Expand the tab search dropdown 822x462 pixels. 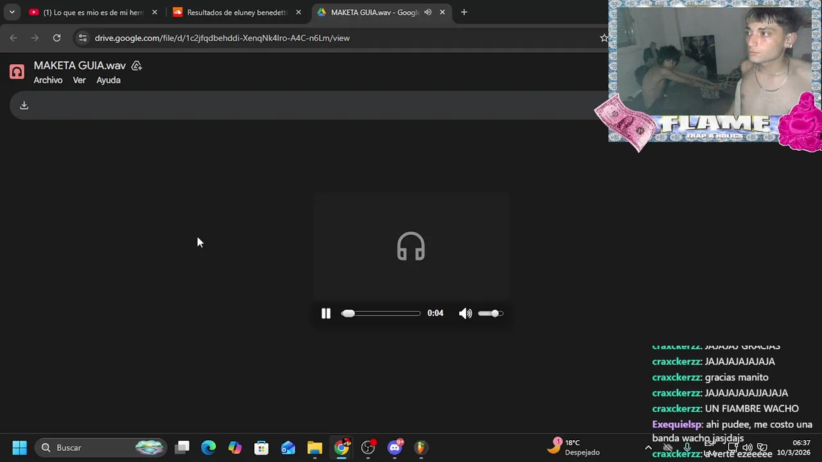pyautogui.click(x=12, y=12)
